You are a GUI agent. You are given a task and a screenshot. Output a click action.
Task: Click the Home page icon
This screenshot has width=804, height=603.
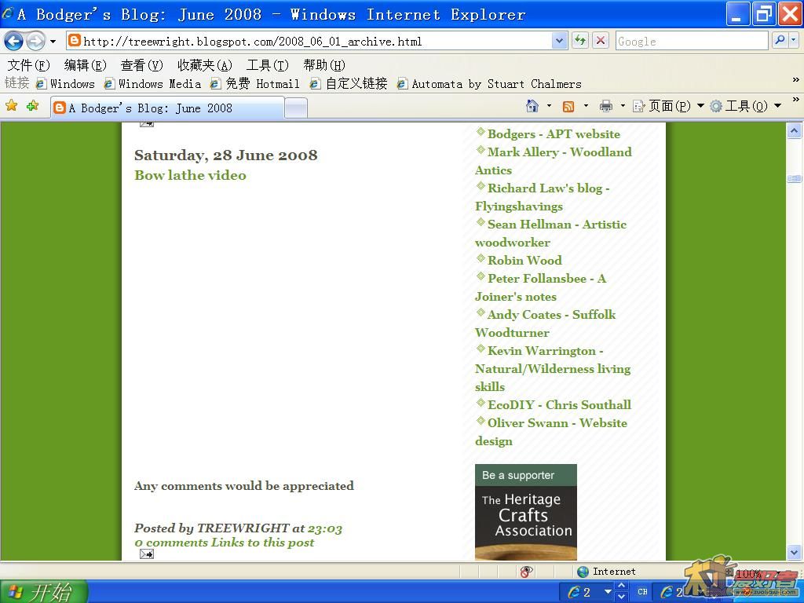(532, 106)
